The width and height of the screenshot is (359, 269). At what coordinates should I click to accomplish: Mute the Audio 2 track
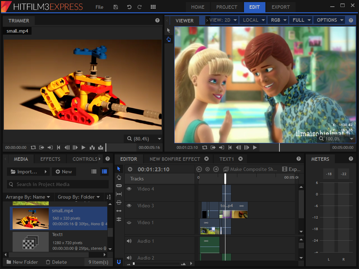129,258
